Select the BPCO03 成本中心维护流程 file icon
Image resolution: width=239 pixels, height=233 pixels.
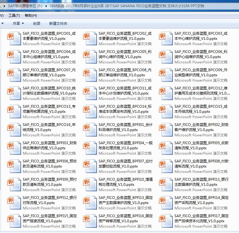(x=166, y=39)
